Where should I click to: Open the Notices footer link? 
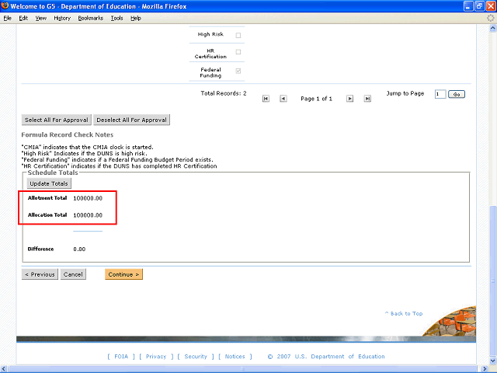coord(235,357)
